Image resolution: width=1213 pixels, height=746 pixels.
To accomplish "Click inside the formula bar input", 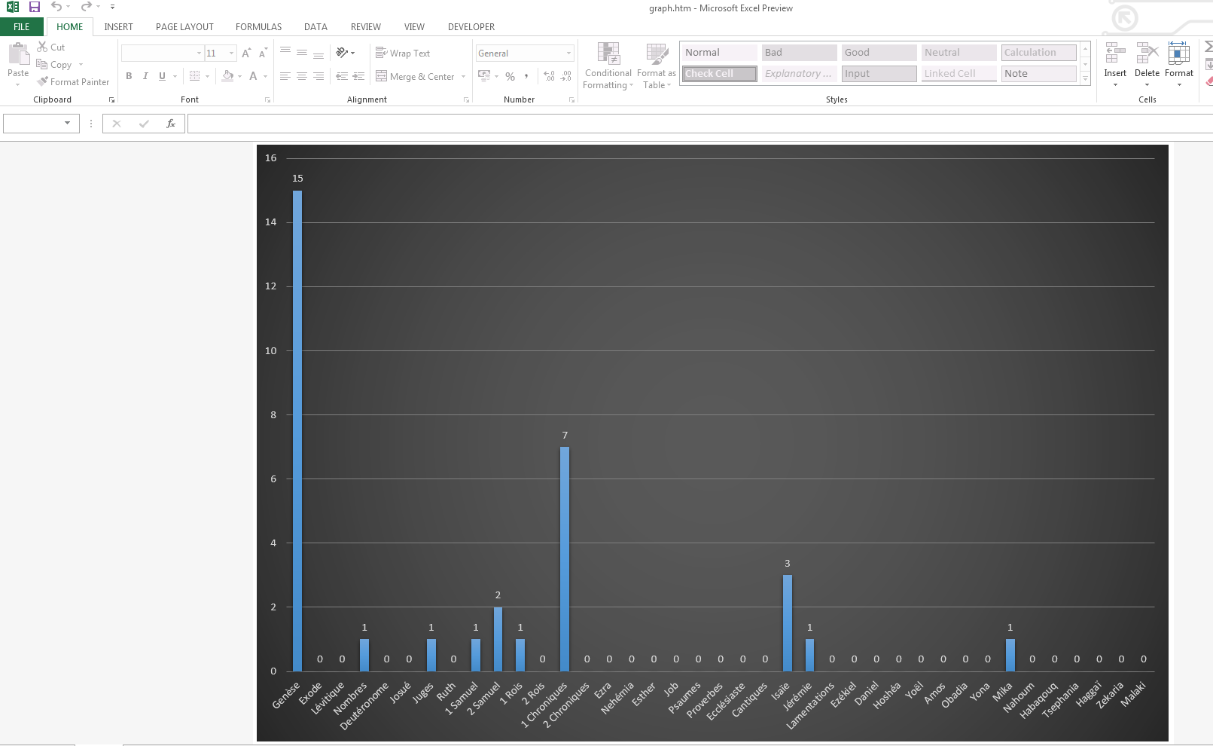I will pyautogui.click(x=699, y=124).
